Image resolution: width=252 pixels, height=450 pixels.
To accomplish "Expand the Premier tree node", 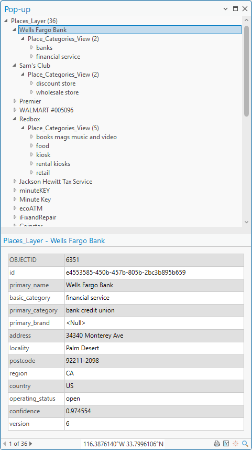I will click(x=15, y=101).
